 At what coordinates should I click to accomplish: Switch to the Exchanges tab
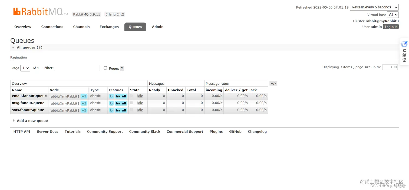click(109, 27)
